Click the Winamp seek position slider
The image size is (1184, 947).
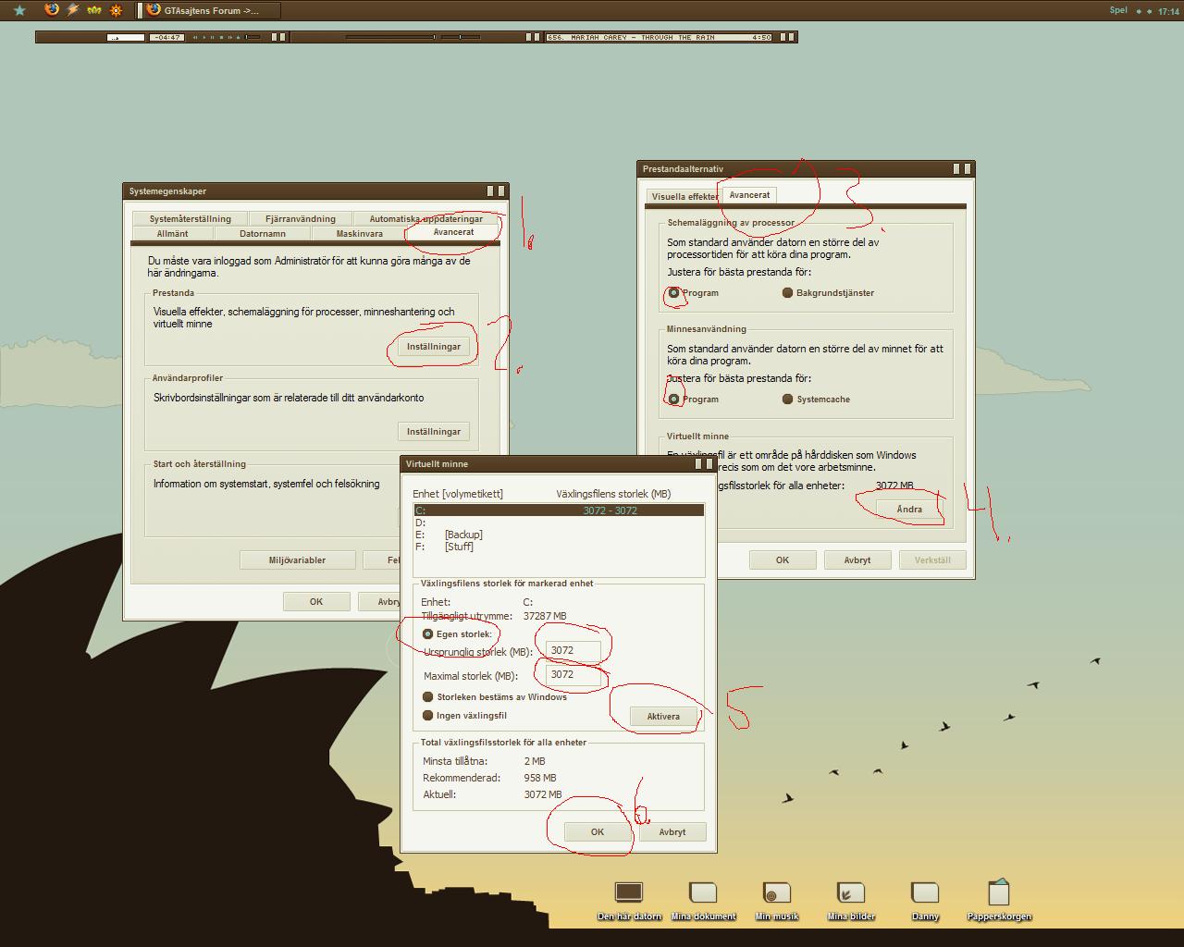coord(389,37)
